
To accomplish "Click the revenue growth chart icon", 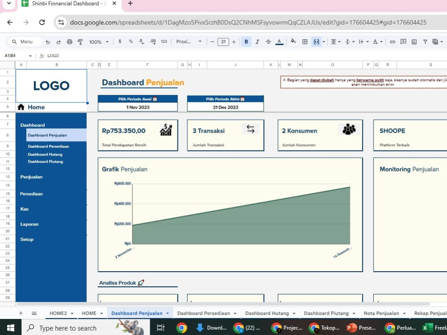I will (x=166, y=130).
